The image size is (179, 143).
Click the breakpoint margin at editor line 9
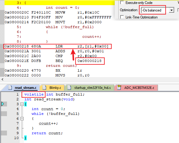pyautogui.click(x=4, y=133)
